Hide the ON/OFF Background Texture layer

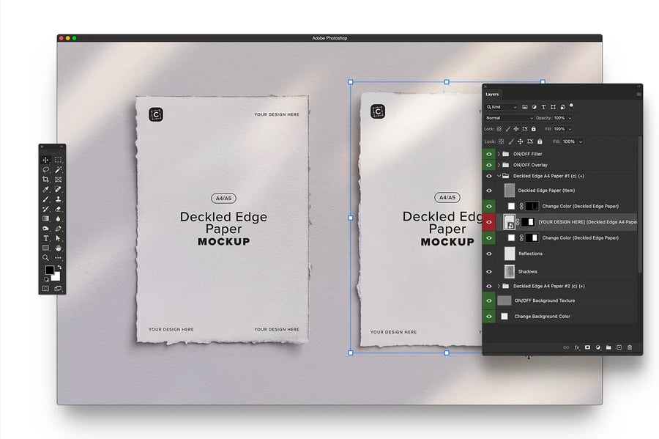489,300
